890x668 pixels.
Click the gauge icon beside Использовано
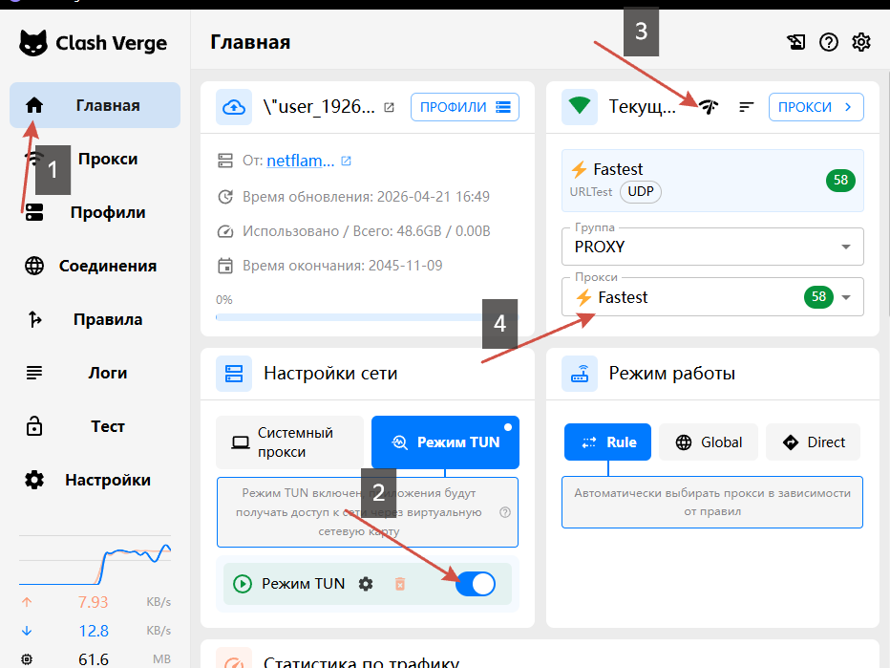pos(225,231)
